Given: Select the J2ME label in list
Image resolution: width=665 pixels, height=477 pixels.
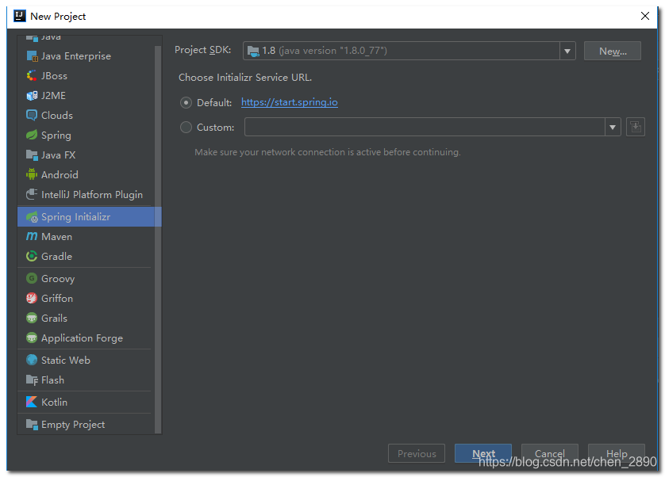Looking at the screenshot, I should click(x=53, y=96).
